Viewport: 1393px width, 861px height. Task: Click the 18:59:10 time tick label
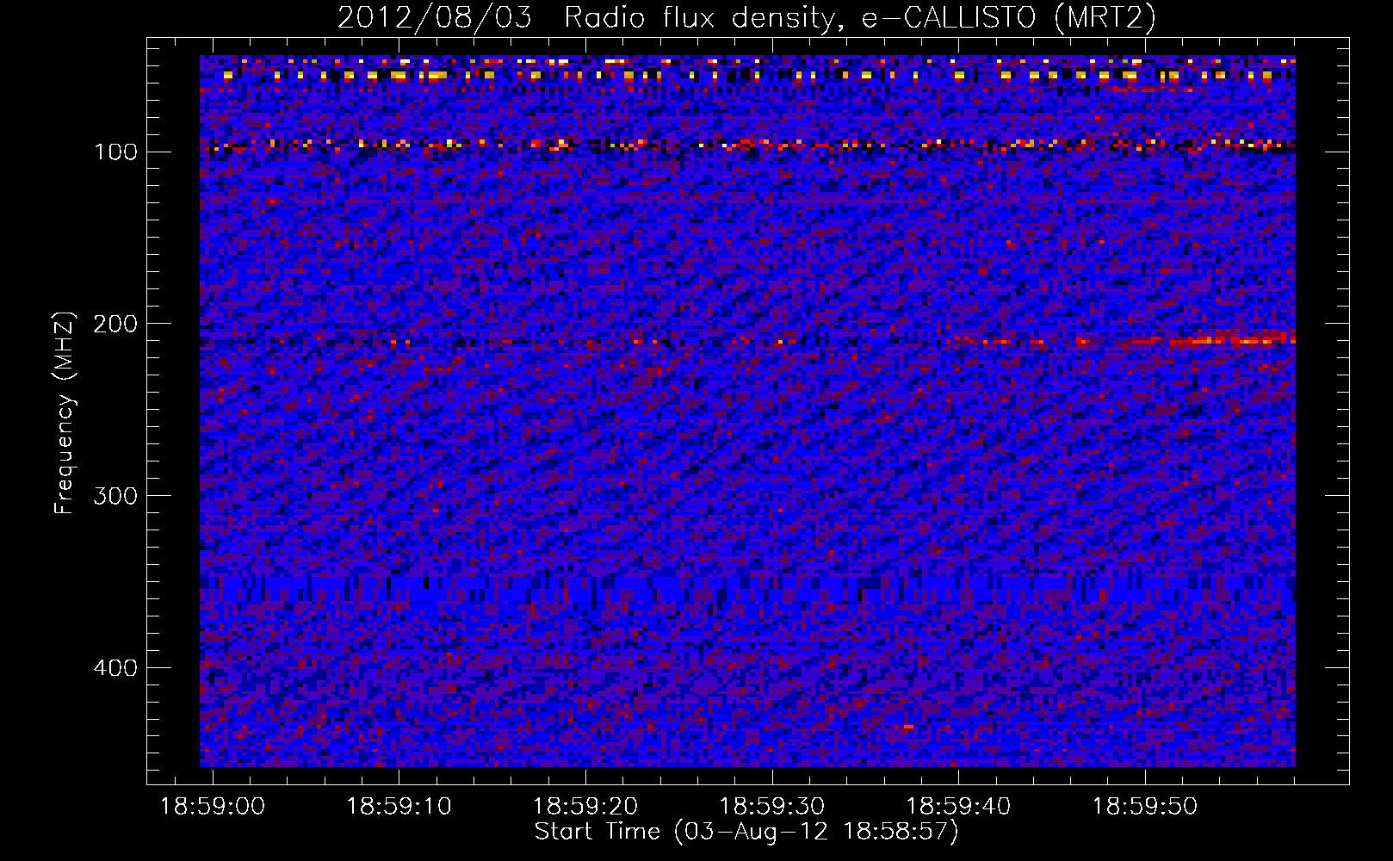[x=399, y=807]
